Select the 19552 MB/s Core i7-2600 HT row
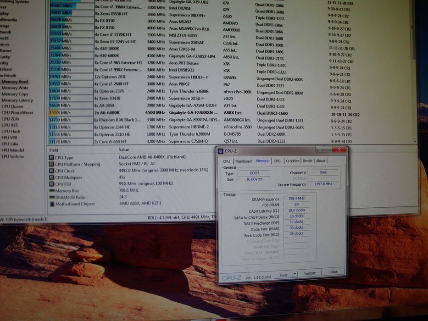The image size is (428, 321). tap(200, 84)
